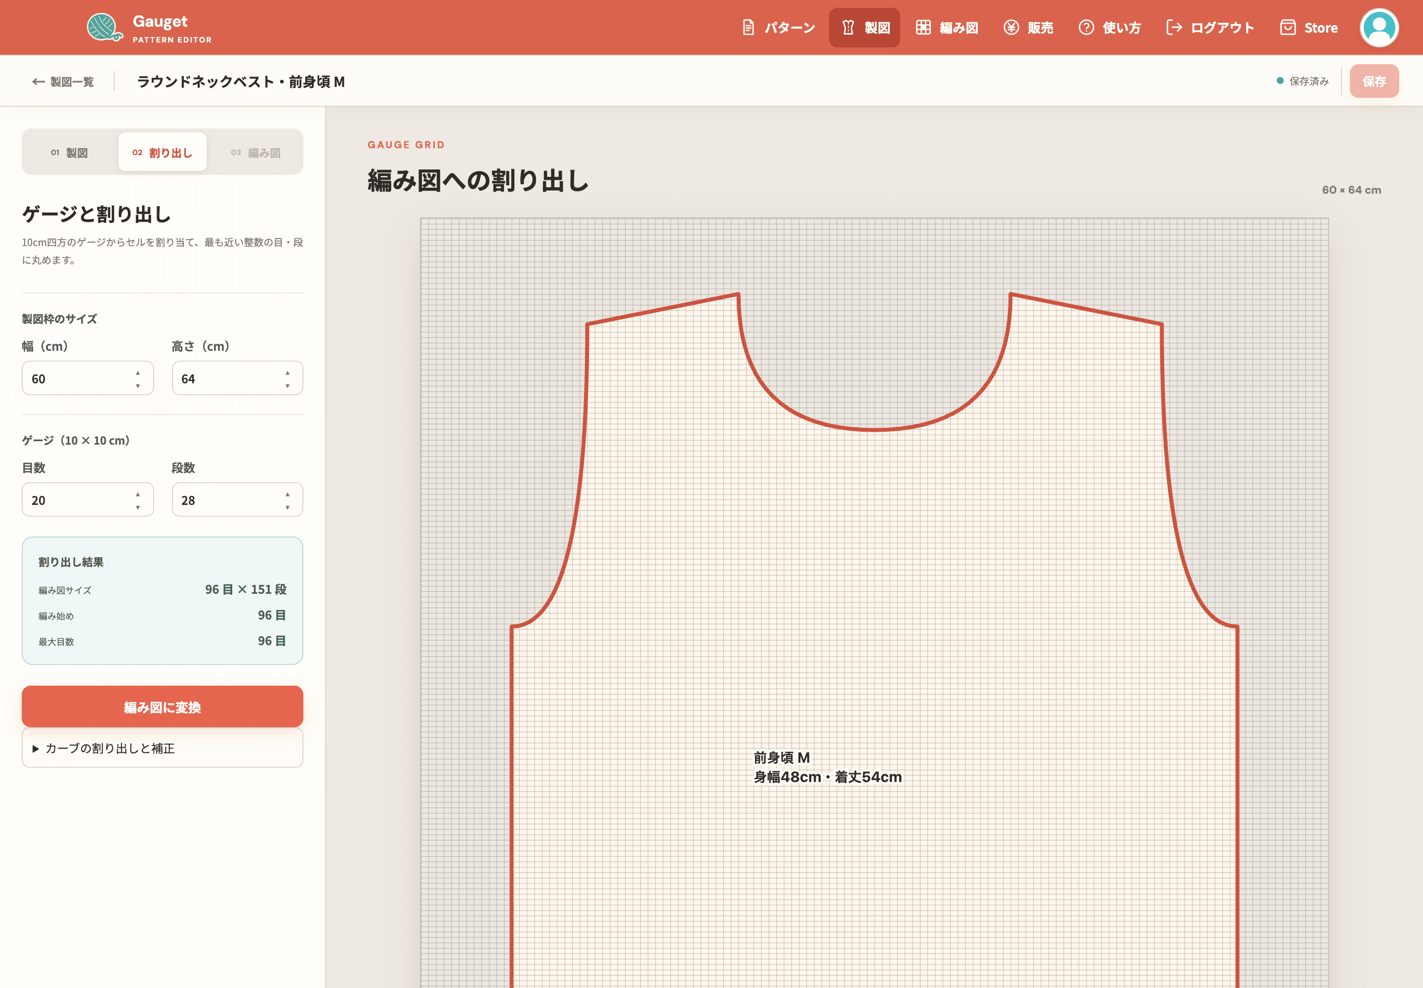Click the ログアウト exit icon
The width and height of the screenshot is (1423, 988).
pos(1174,27)
